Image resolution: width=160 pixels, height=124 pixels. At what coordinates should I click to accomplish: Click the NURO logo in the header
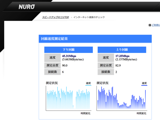tap(26, 7)
